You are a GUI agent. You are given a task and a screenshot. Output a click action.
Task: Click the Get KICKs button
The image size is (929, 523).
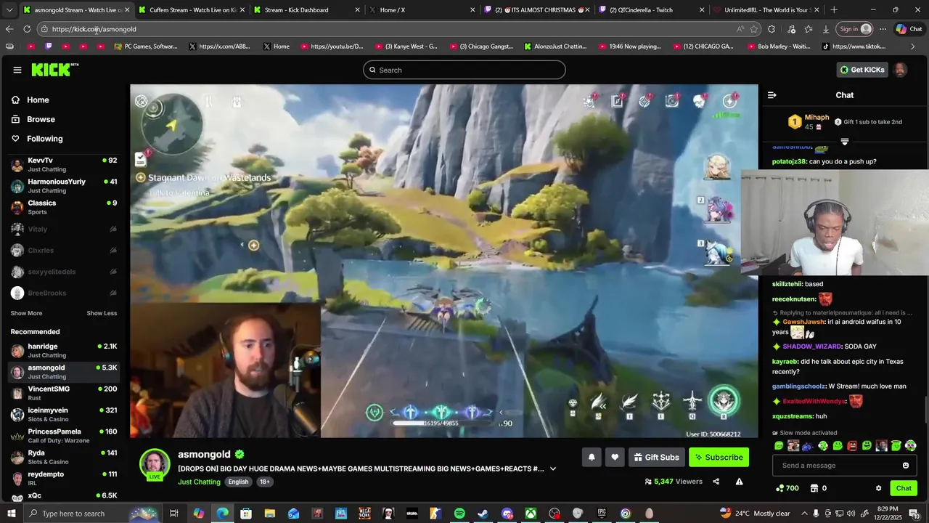862,70
